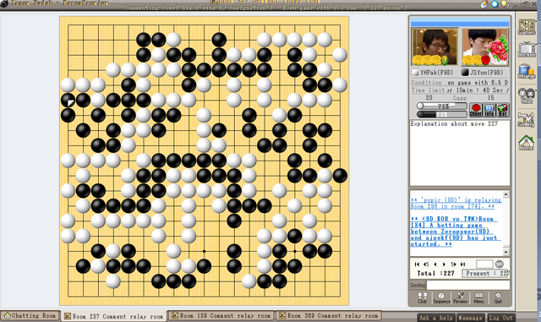Click the marked last-move black stone at left edge
This screenshot has width=541, height=322.
(68, 100)
